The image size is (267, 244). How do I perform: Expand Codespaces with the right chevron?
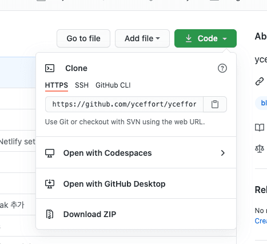[222, 153]
